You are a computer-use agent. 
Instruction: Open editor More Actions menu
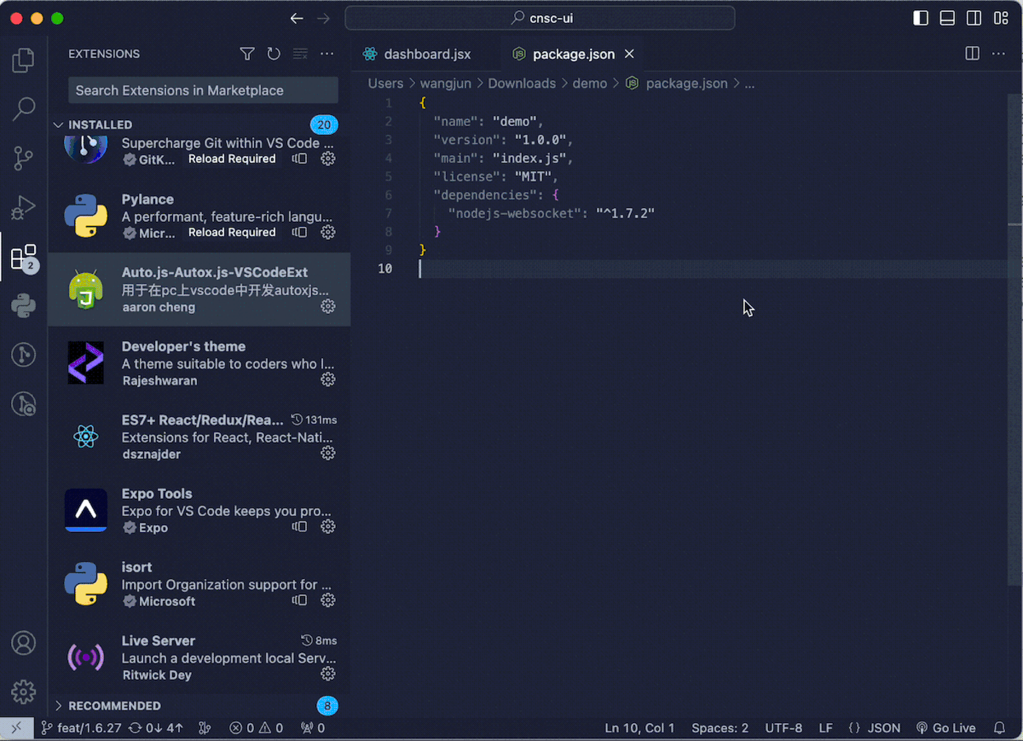[x=998, y=54]
